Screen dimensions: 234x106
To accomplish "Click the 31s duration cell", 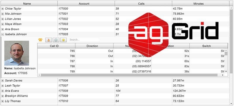I will click(x=171, y=56).
